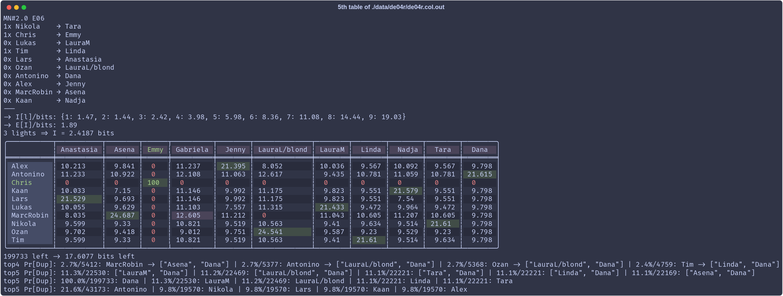The height and width of the screenshot is (296, 783).
Task: Click the 'E[I]/bits: 1.89' line
Action: point(40,125)
